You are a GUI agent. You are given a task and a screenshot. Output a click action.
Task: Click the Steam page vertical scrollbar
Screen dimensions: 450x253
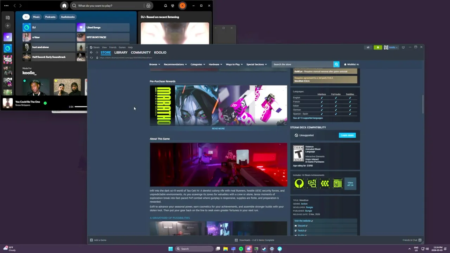(x=423, y=104)
